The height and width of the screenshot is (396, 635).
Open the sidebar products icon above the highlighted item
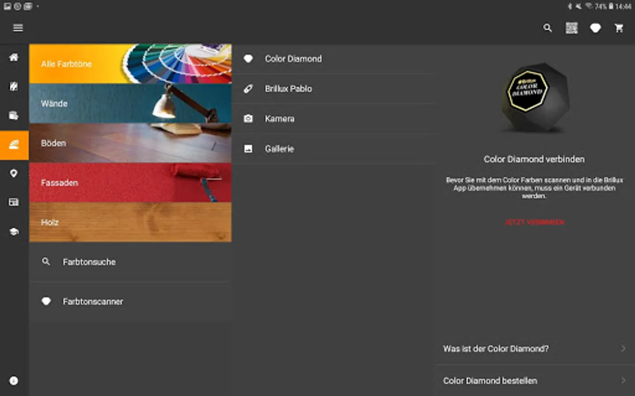14,115
